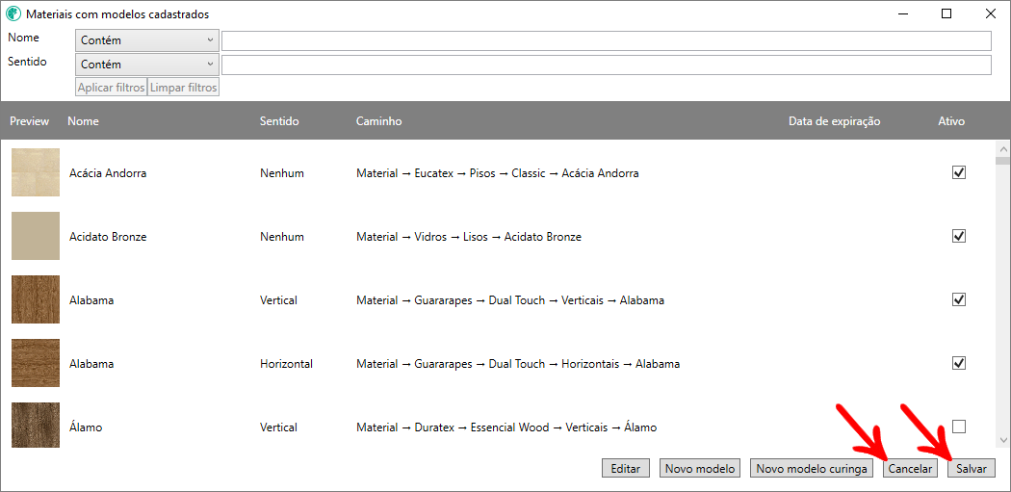Screen dimensions: 1011x492
Task: Enable Ativo checkbox for Álamo
Action: (958, 427)
